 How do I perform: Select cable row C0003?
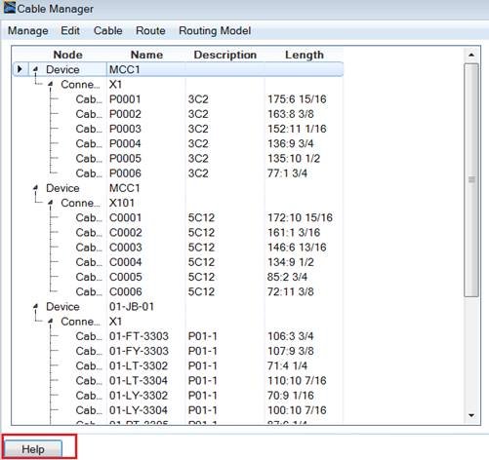(178, 248)
